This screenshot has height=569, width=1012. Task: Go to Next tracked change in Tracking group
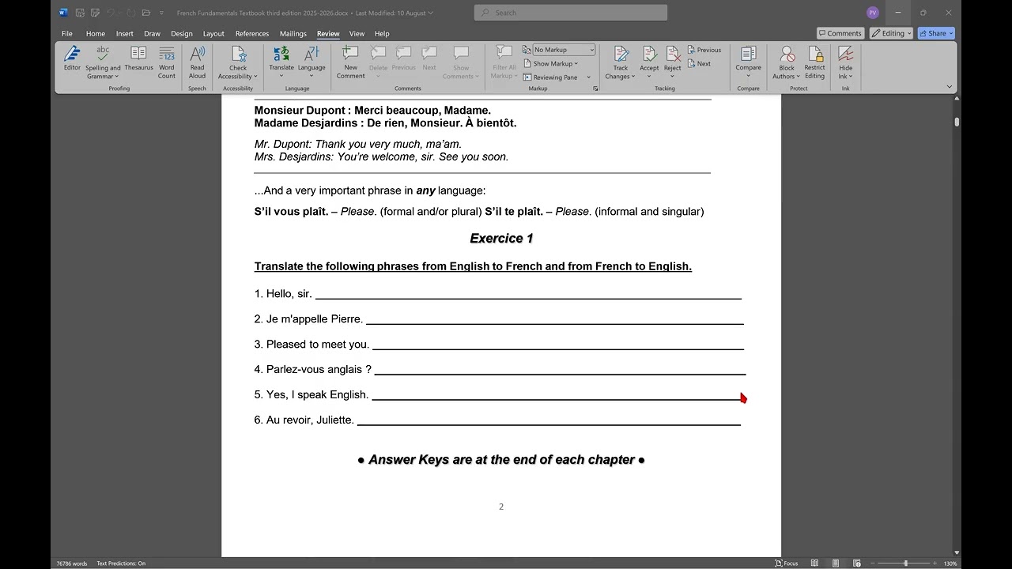(699, 64)
